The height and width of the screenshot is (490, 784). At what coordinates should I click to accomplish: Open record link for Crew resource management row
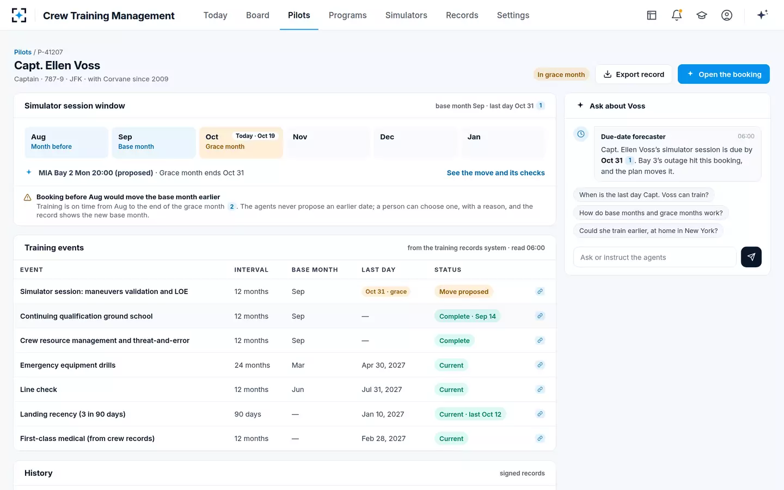click(540, 340)
